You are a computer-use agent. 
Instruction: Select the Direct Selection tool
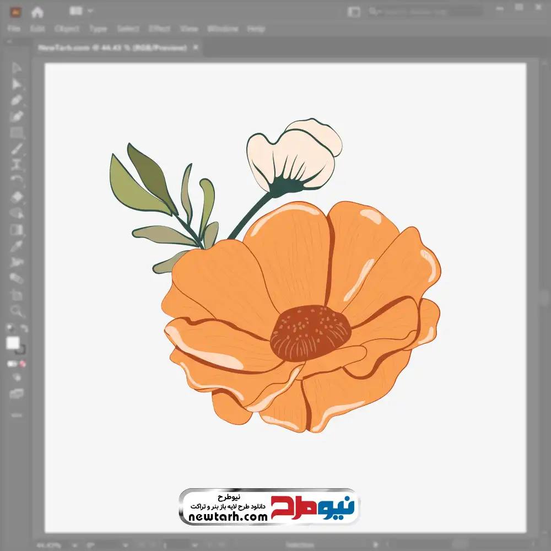pyautogui.click(x=17, y=84)
